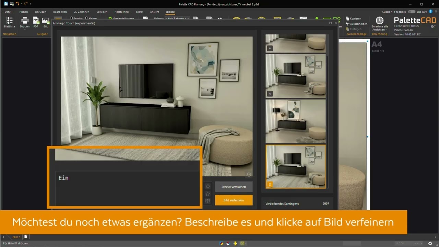Open the Bearbeiten tab
The width and height of the screenshot is (439, 247).
point(60,12)
